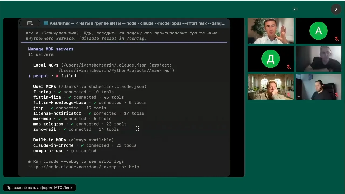Click the 'failed' status of penpot

(x=68, y=76)
